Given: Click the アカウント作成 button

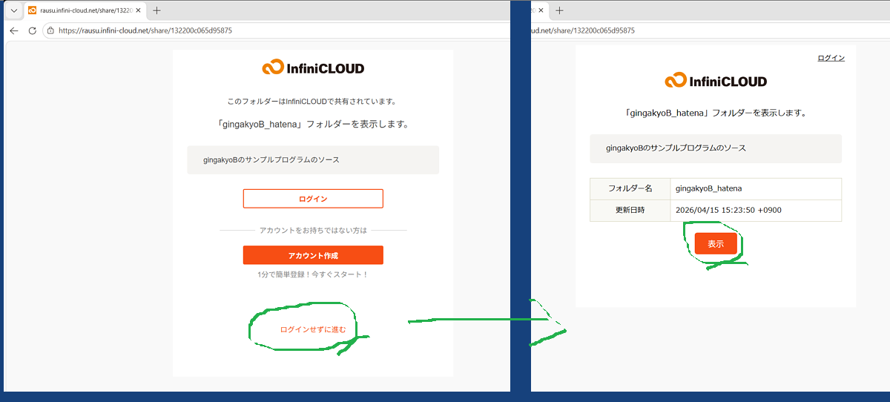Looking at the screenshot, I should [x=313, y=255].
